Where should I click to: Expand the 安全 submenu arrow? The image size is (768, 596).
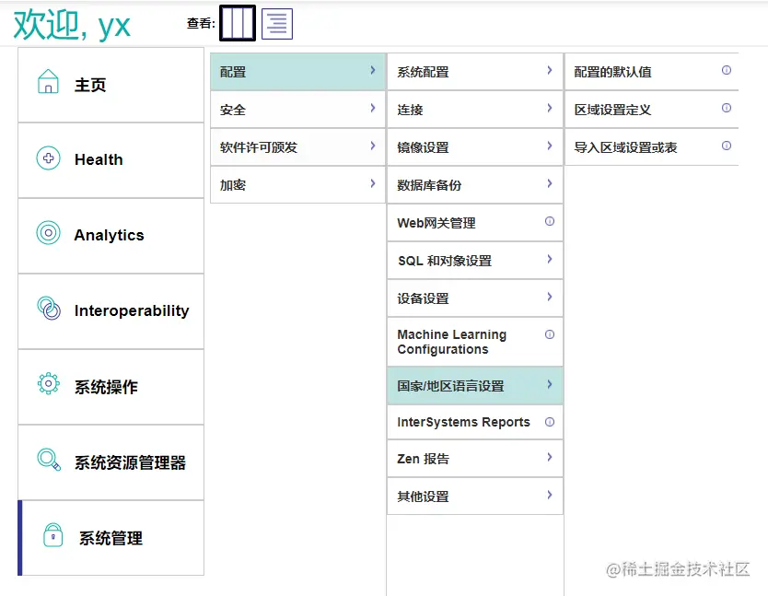click(372, 108)
